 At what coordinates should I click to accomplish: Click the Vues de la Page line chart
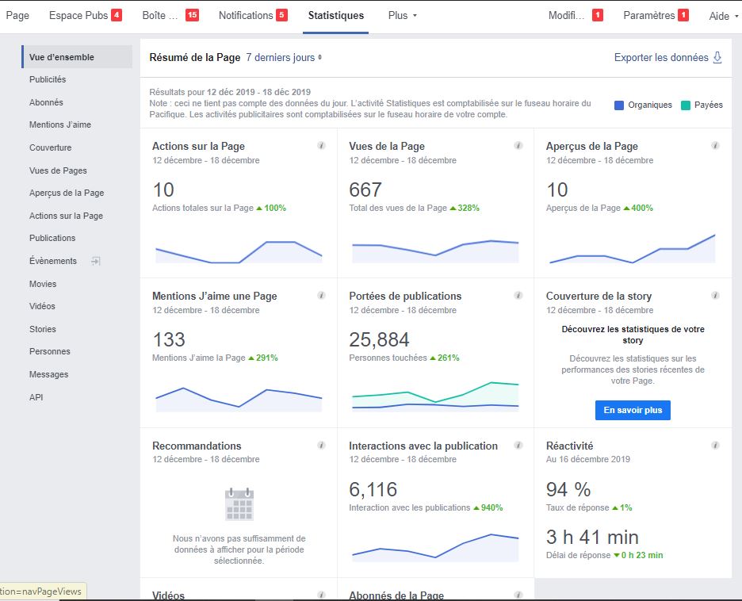point(435,251)
